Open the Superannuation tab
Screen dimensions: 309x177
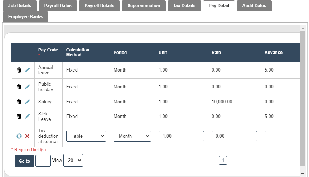tap(144, 6)
